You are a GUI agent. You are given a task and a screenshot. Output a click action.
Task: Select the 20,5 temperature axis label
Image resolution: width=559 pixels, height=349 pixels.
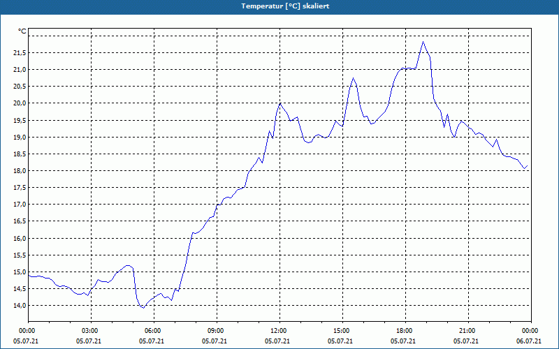point(20,87)
